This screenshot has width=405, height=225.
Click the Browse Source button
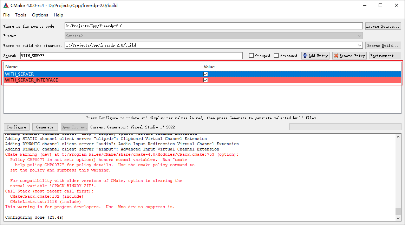(383, 26)
